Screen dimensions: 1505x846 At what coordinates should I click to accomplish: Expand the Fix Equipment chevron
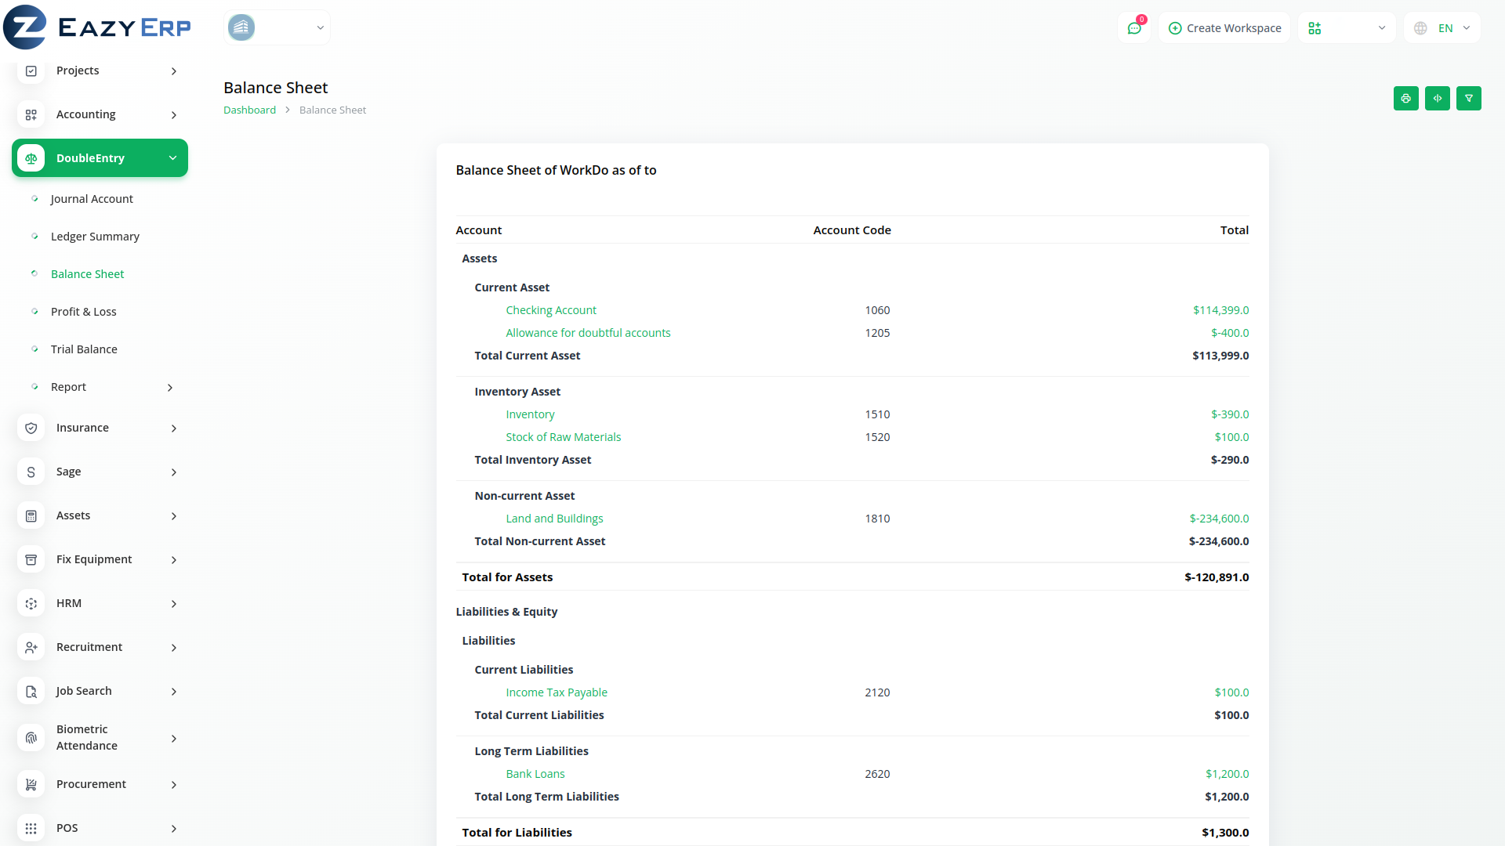174,560
